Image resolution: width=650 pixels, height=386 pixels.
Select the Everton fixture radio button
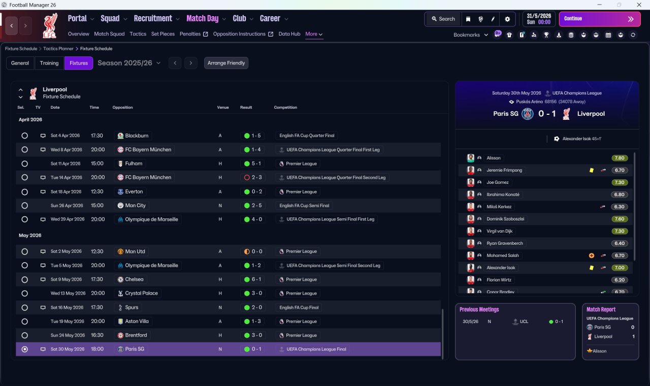pyautogui.click(x=24, y=192)
